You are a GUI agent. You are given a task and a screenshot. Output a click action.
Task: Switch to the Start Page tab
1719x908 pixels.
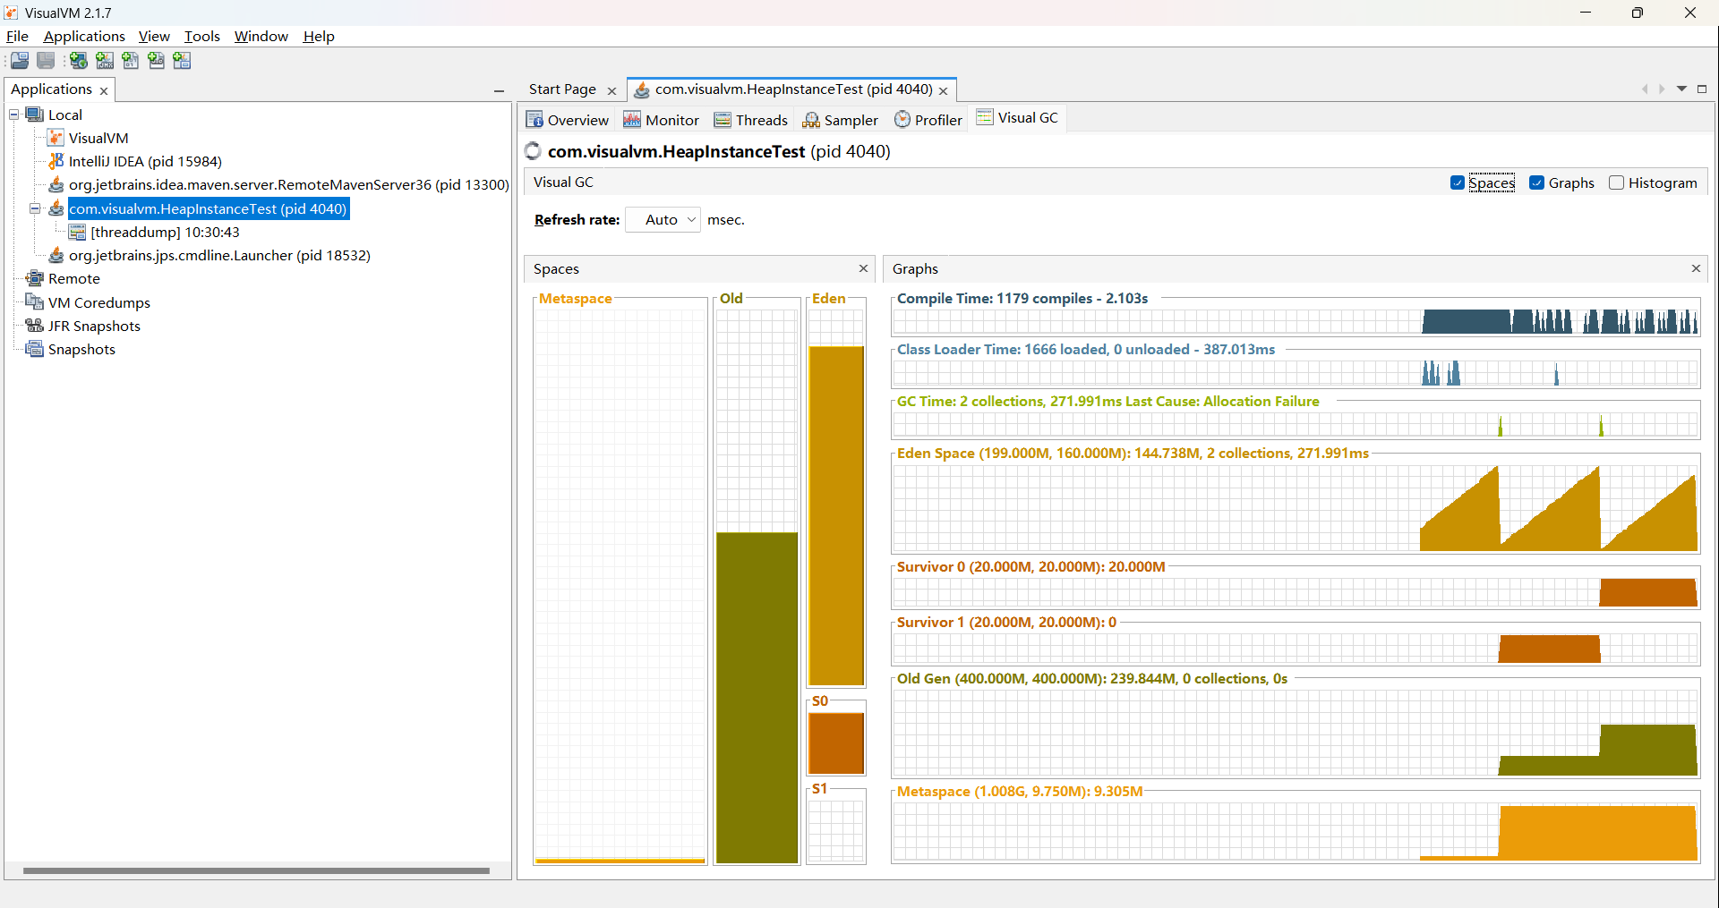562,89
